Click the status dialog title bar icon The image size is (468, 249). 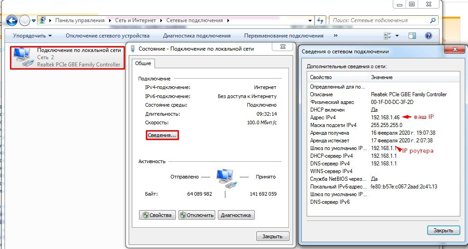tap(133, 49)
